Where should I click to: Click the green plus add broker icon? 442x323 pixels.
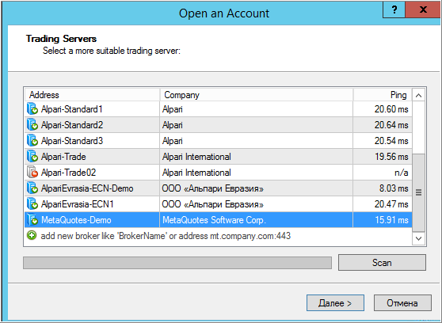coord(32,235)
